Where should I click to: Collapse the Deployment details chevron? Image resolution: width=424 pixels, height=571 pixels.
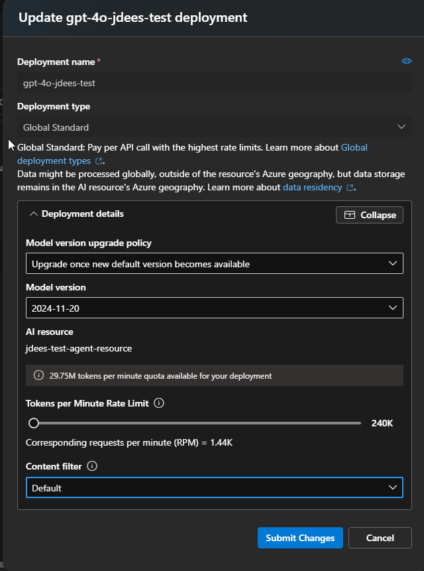[33, 214]
